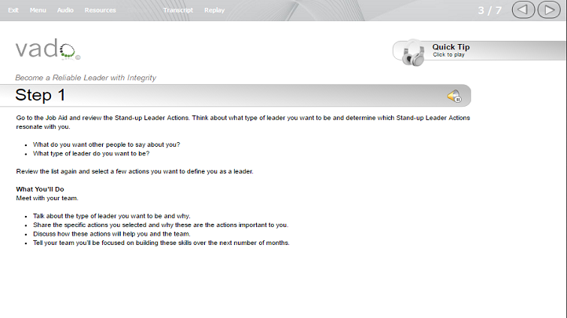The image size is (567, 318).
Task: Click the 3 / 7 page counter
Action: point(489,10)
